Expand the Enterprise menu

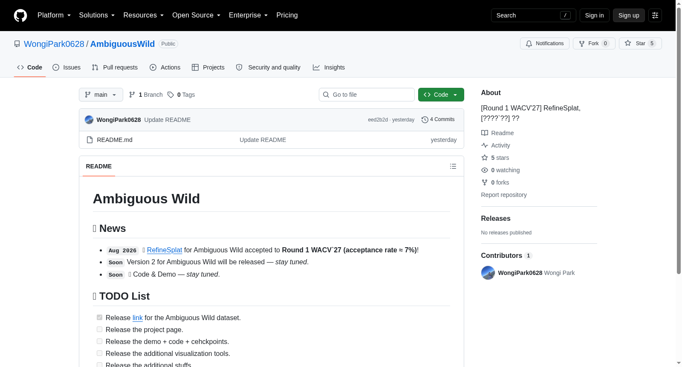tap(248, 15)
